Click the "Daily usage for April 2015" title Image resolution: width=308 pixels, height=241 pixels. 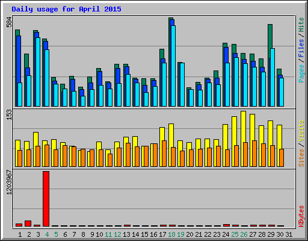tap(66, 9)
